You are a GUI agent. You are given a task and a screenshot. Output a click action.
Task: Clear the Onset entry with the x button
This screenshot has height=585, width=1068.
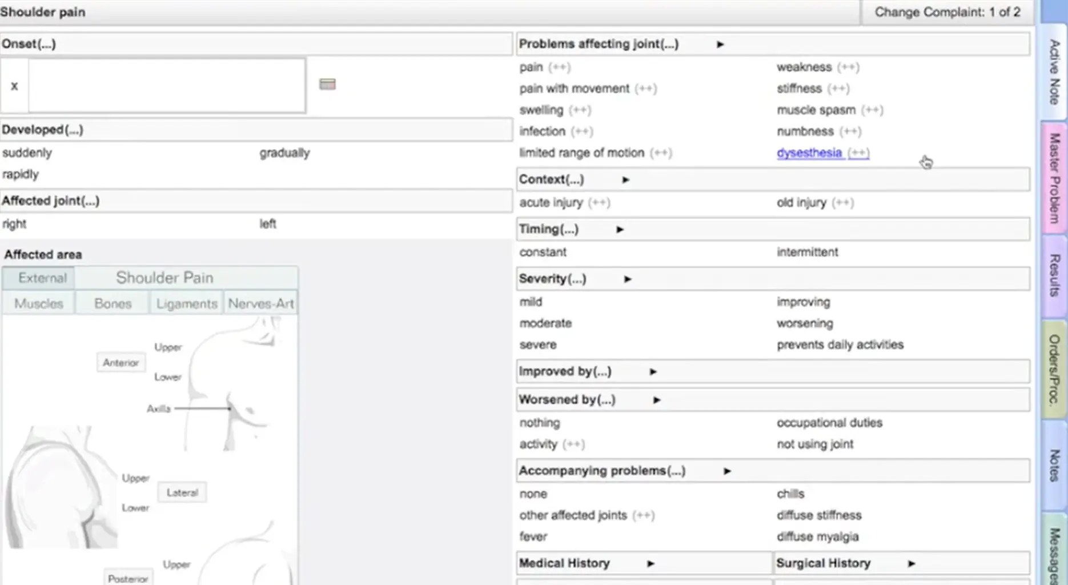14,85
